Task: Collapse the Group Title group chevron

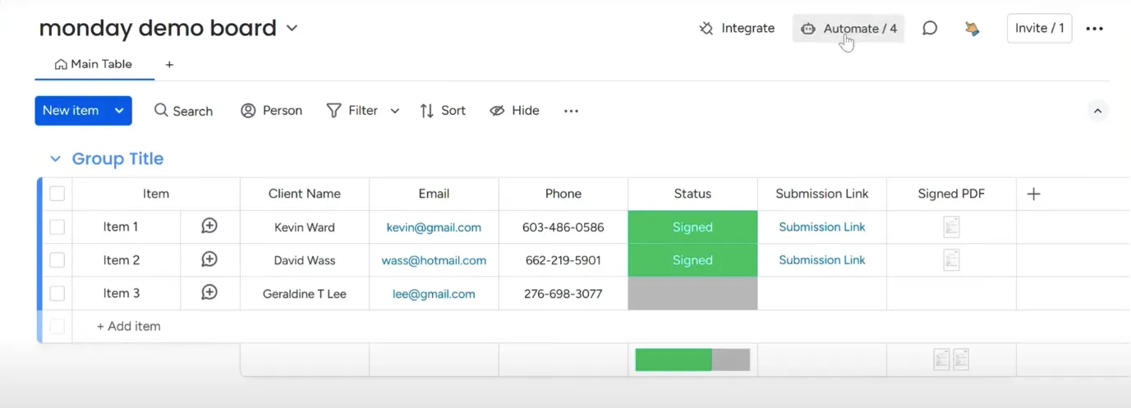Action: (55, 159)
